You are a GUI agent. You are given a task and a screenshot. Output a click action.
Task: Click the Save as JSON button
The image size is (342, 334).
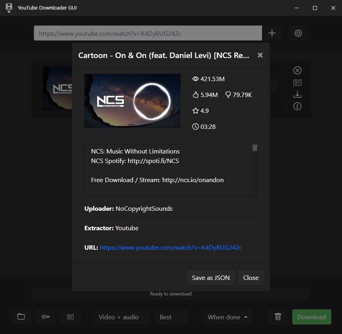click(x=211, y=278)
